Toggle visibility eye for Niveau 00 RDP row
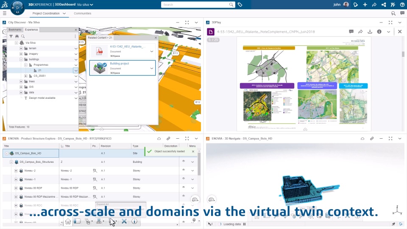The image size is (407, 229). pos(184,187)
